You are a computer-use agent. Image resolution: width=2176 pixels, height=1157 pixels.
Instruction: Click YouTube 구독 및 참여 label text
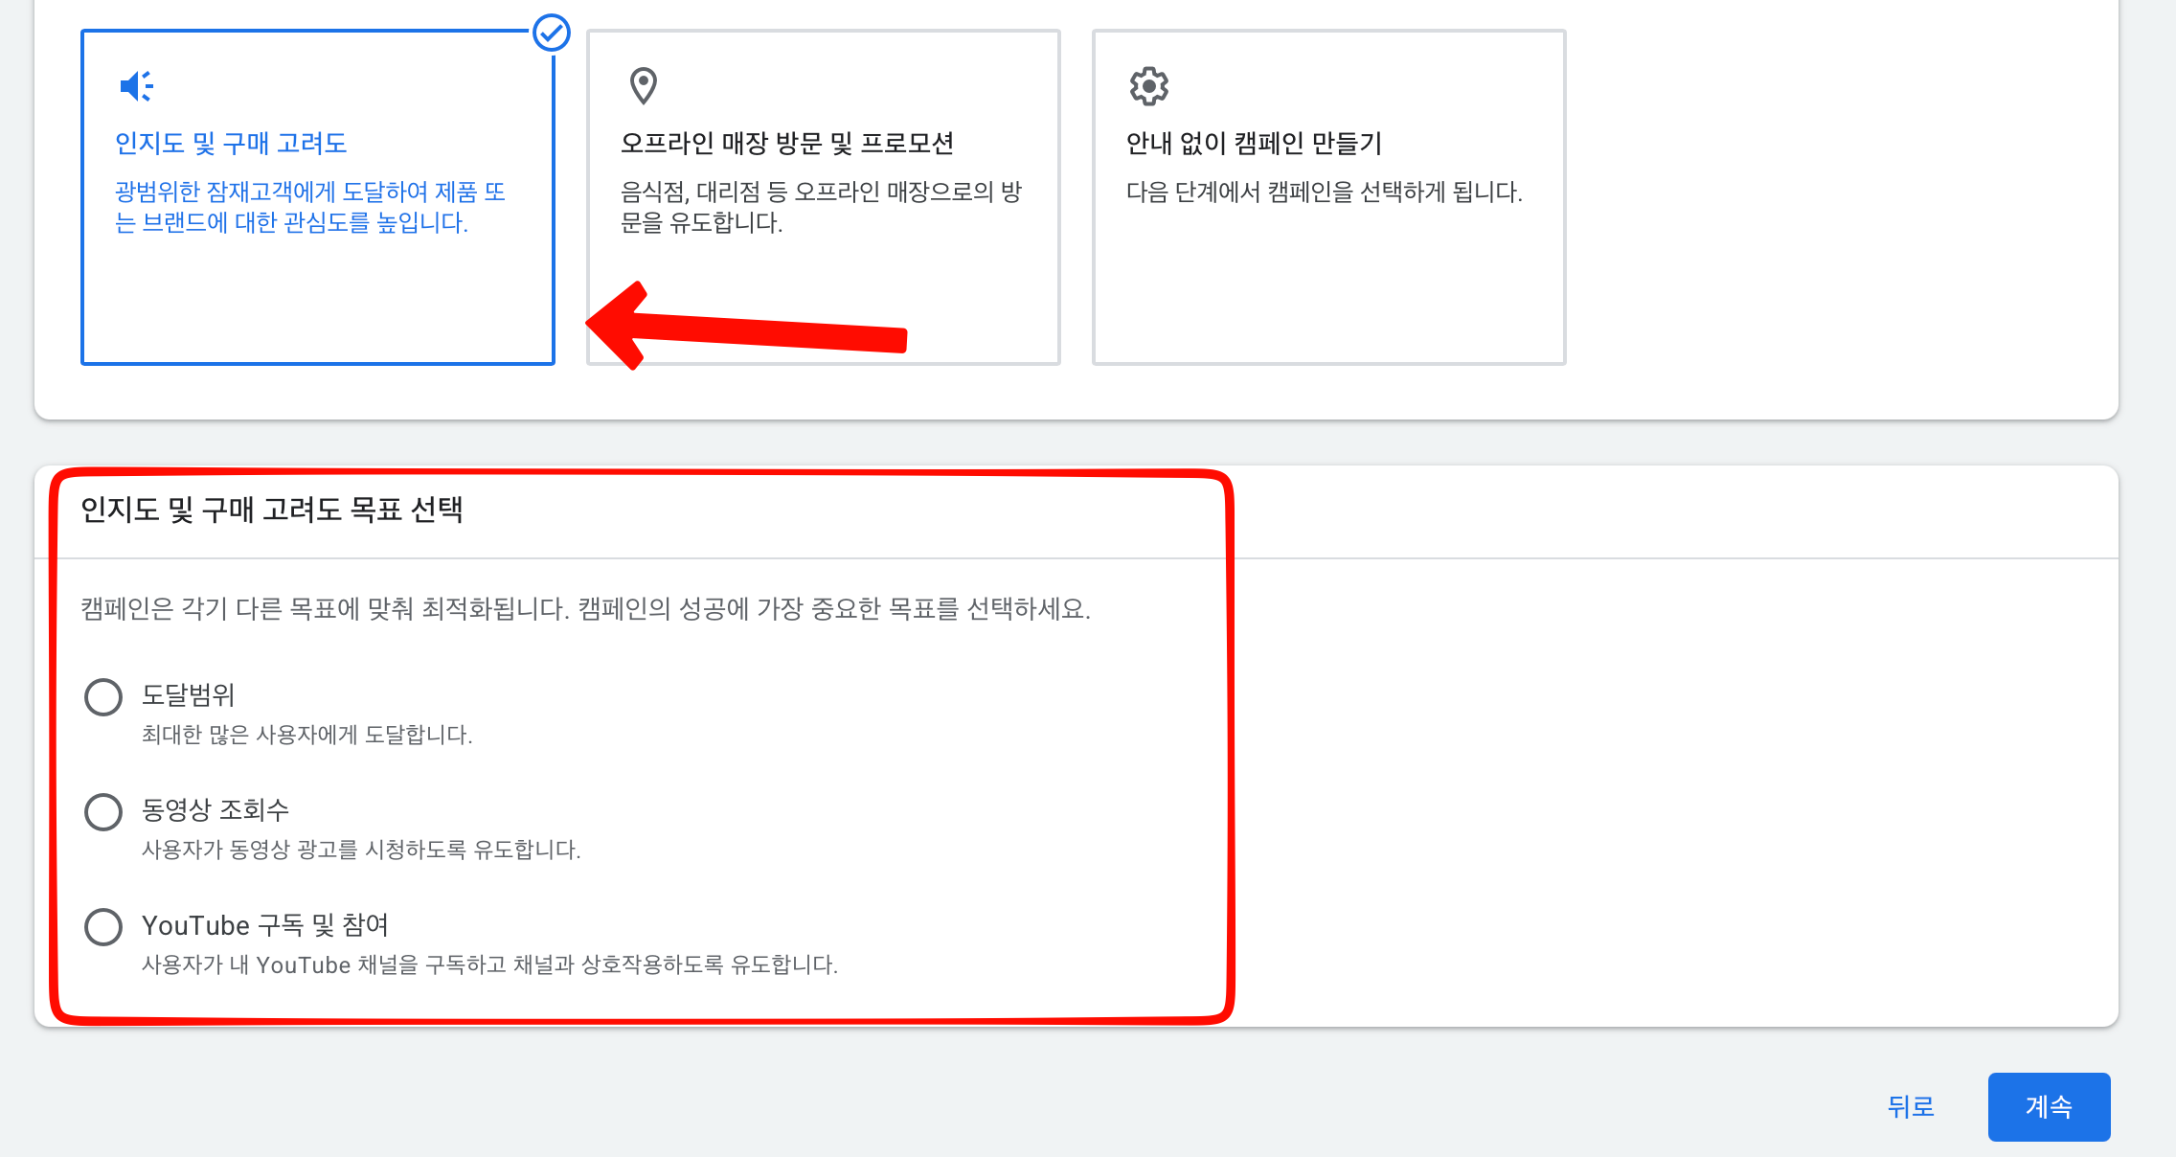point(265,925)
